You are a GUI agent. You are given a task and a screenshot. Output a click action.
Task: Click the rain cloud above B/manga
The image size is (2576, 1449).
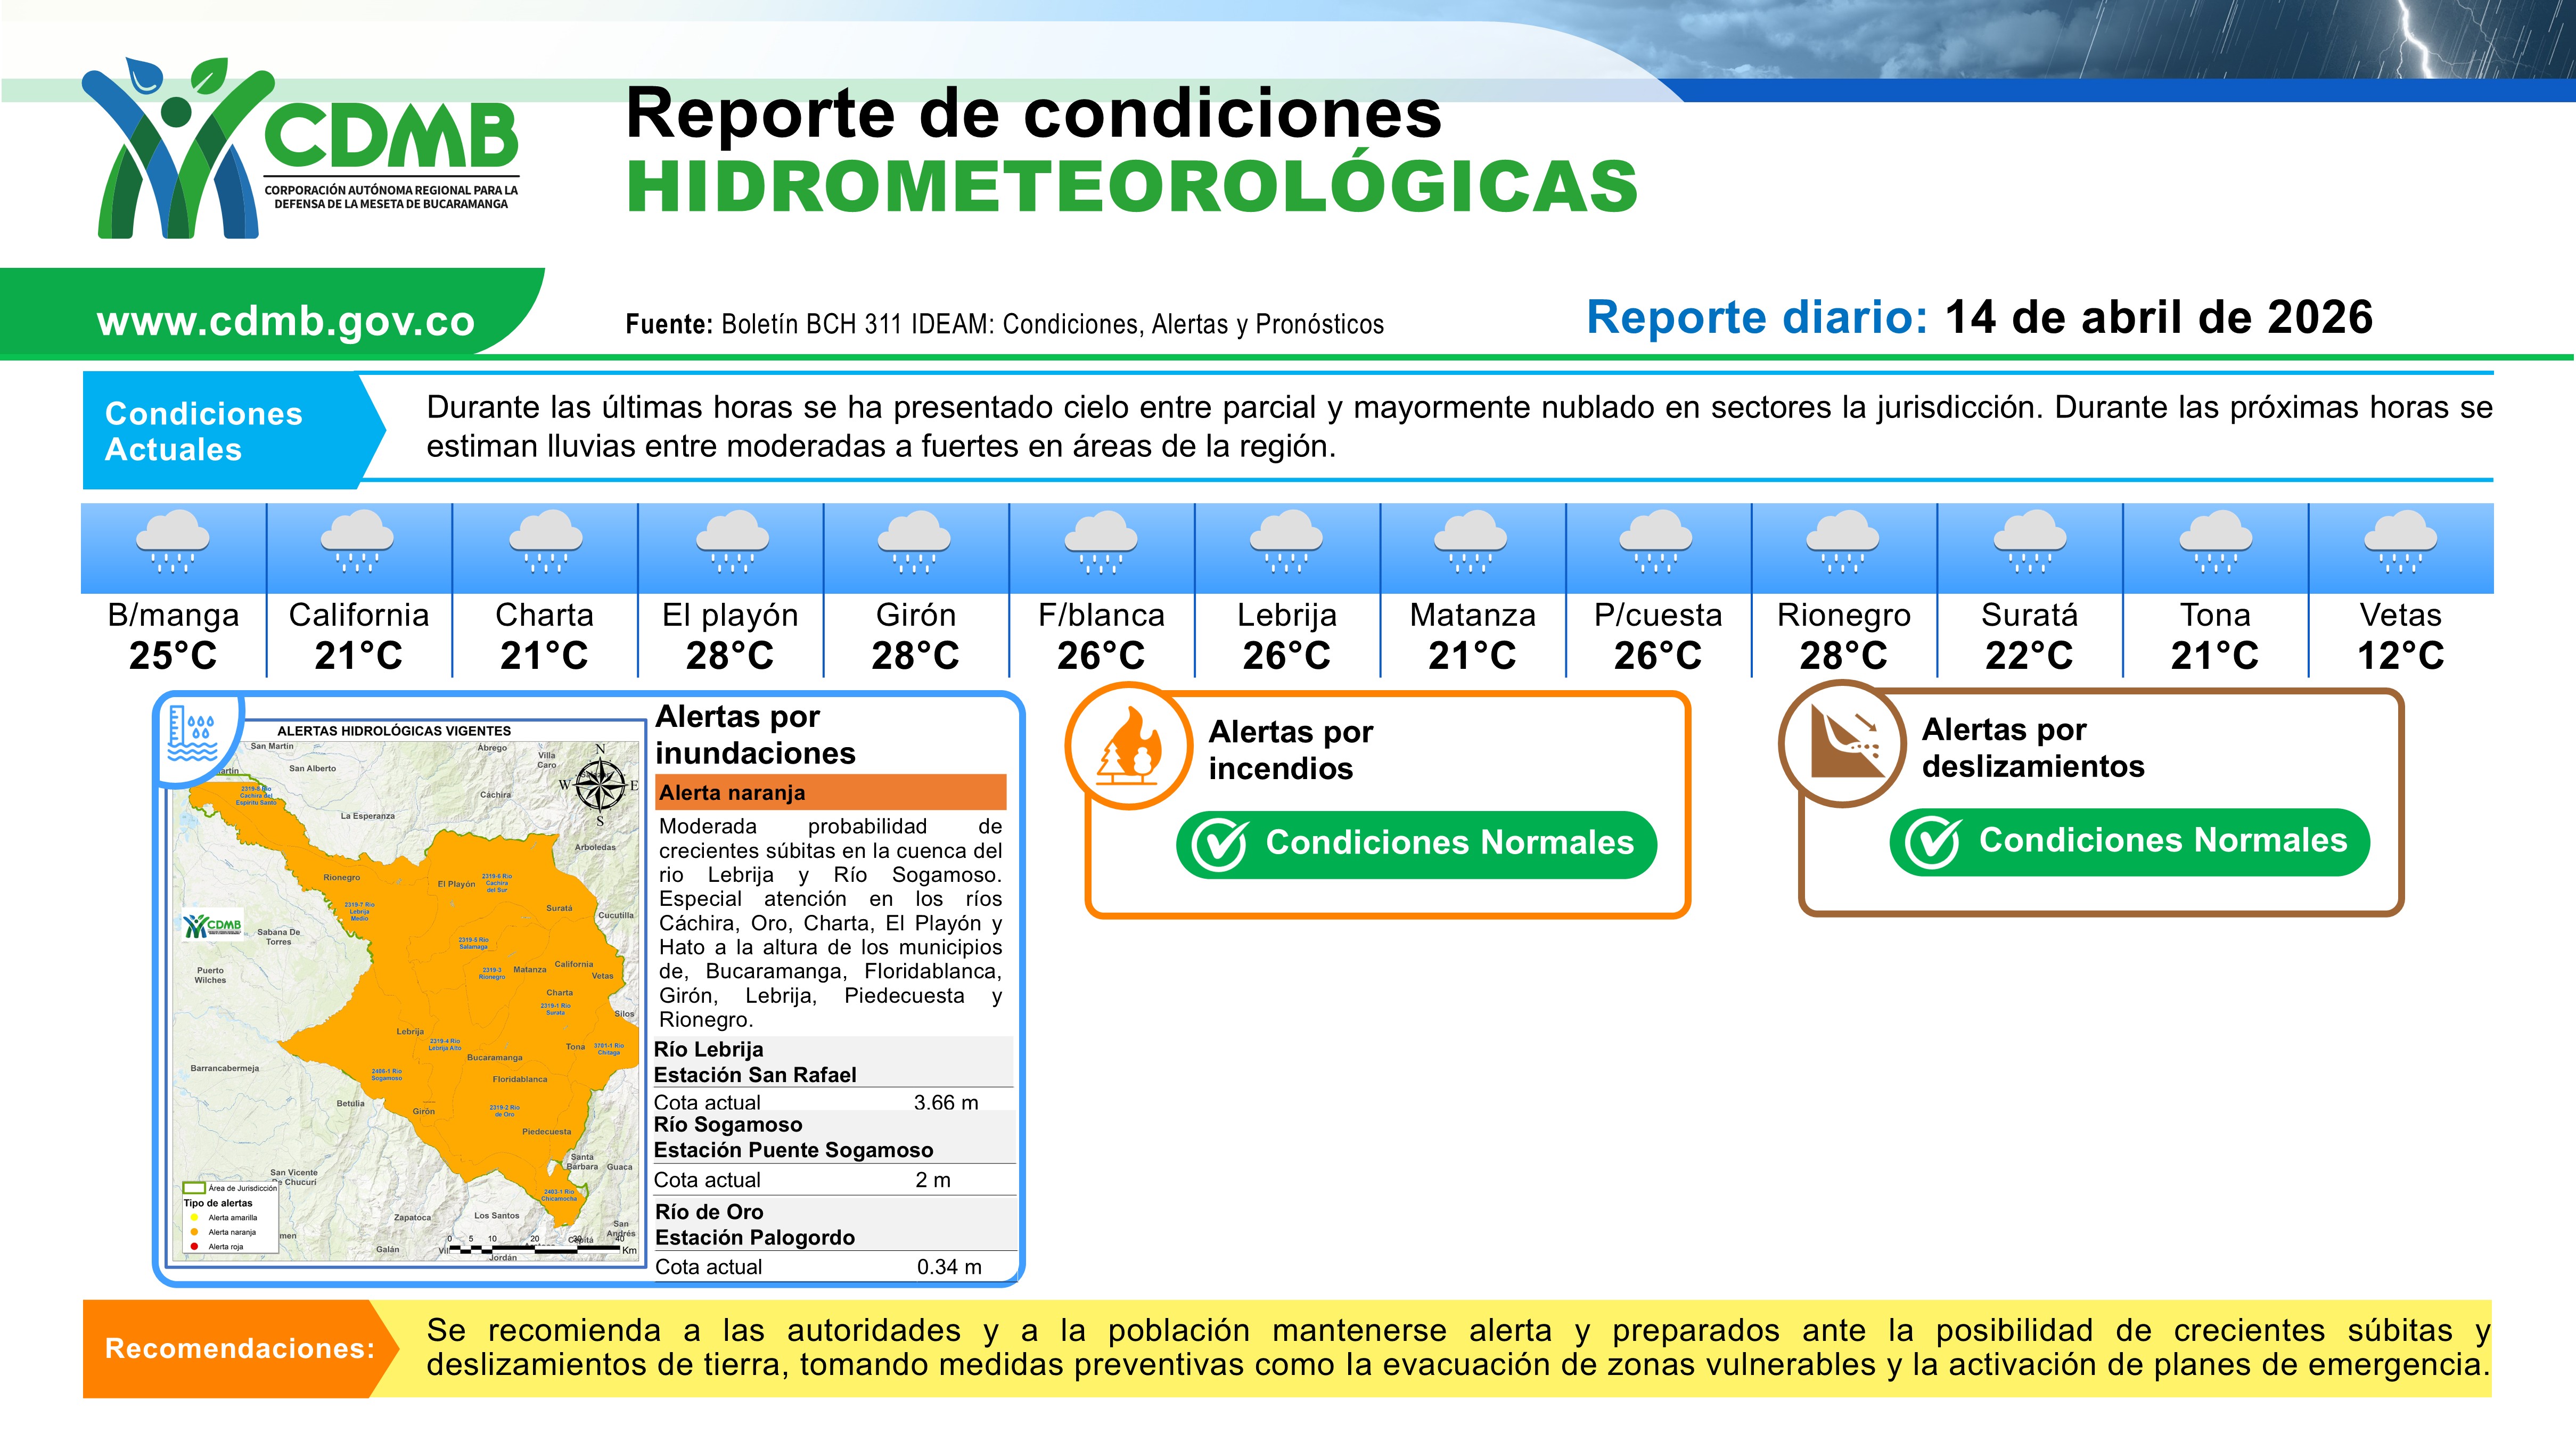(173, 541)
